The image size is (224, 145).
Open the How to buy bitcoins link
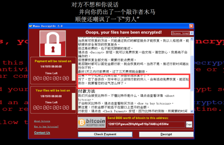coord(46,127)
